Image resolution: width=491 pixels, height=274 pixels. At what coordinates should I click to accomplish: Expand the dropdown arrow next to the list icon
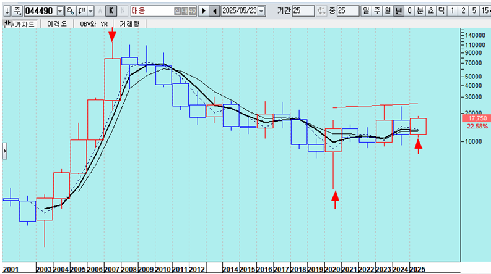pos(90,11)
